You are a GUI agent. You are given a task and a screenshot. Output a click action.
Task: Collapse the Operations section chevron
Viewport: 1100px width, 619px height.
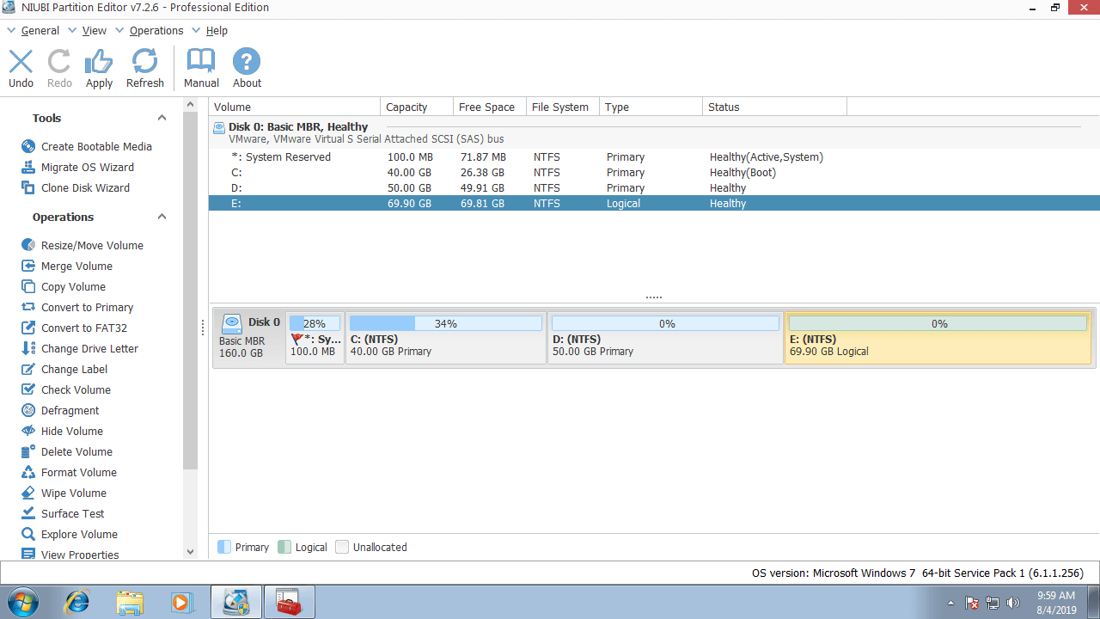[x=162, y=217]
